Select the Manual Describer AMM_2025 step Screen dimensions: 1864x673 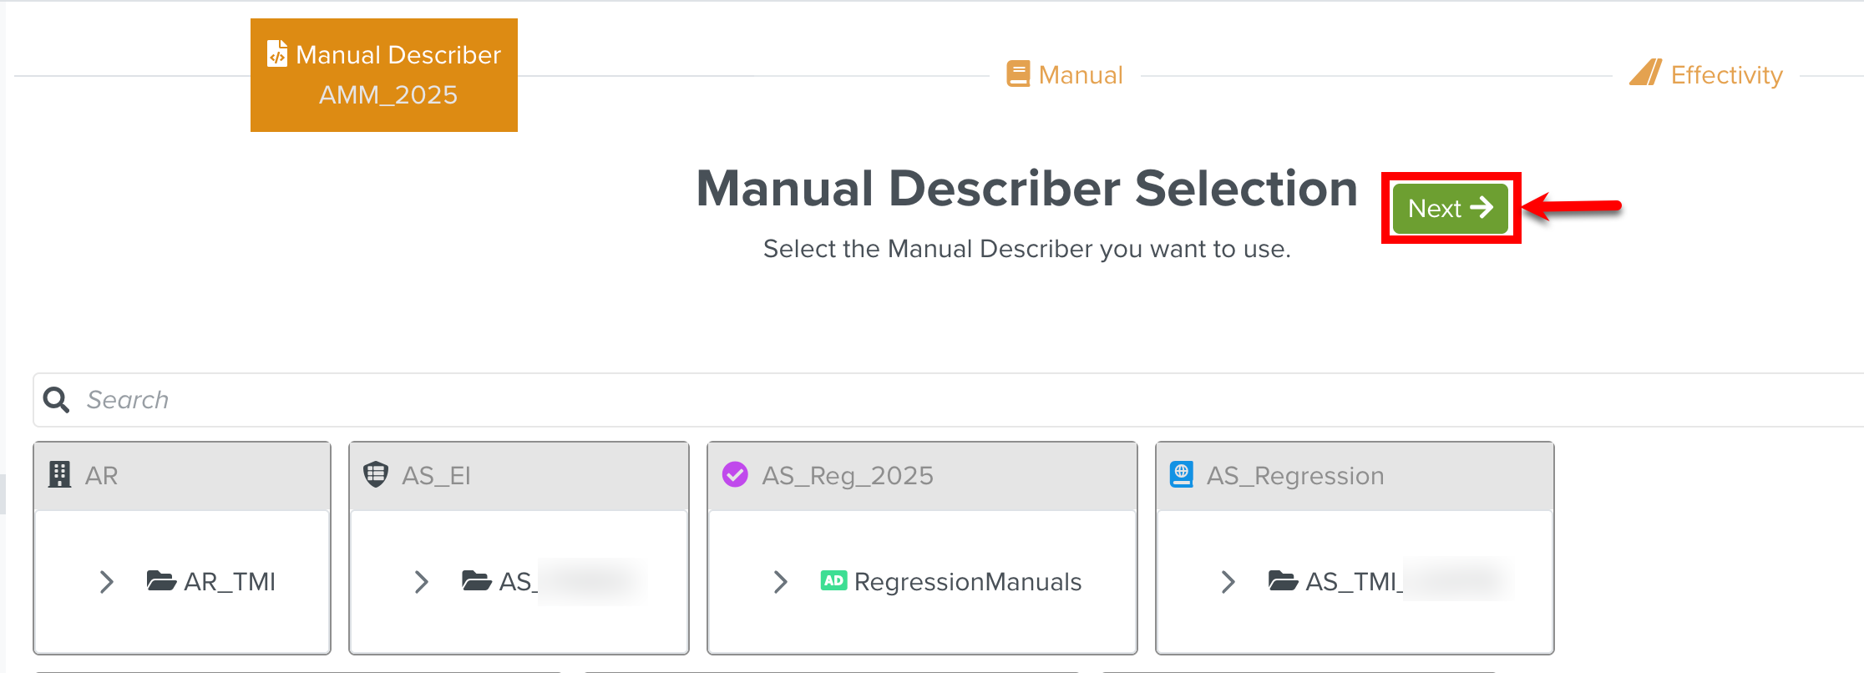[384, 75]
